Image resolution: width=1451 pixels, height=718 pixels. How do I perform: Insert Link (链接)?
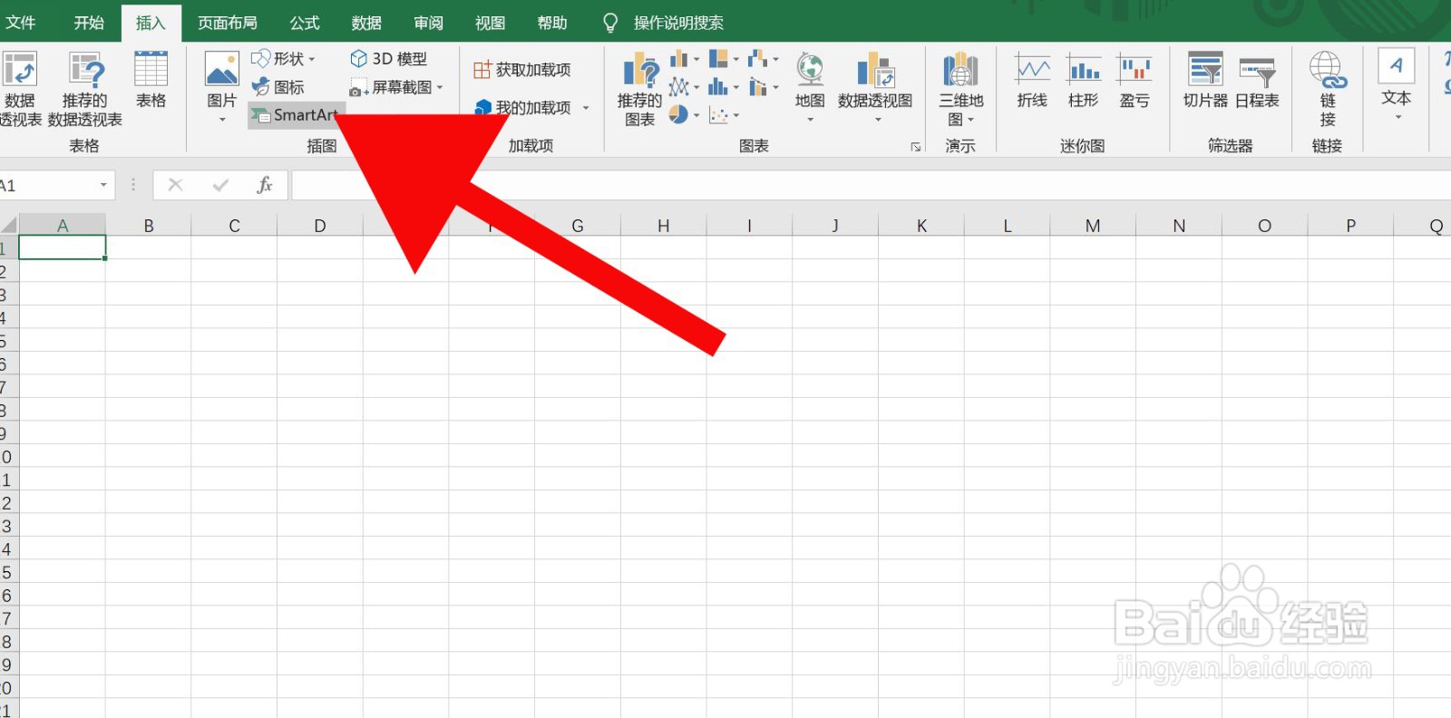click(1328, 89)
